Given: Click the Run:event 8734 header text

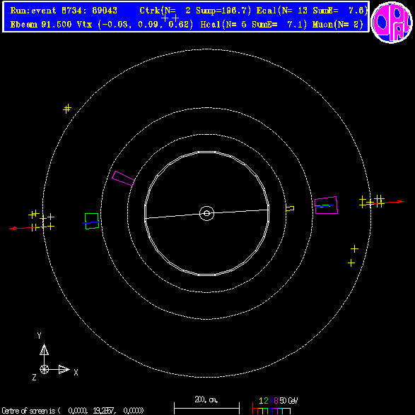Looking at the screenshot, I should pos(64,11).
